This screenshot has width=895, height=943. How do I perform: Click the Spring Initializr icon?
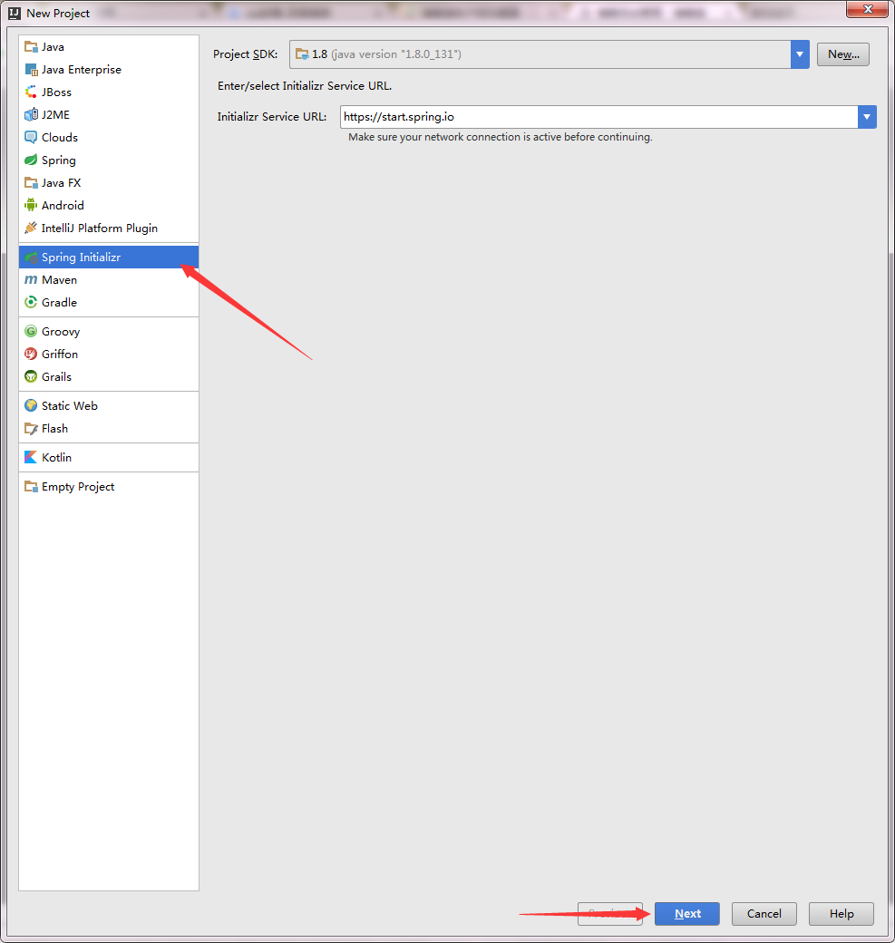tap(31, 258)
